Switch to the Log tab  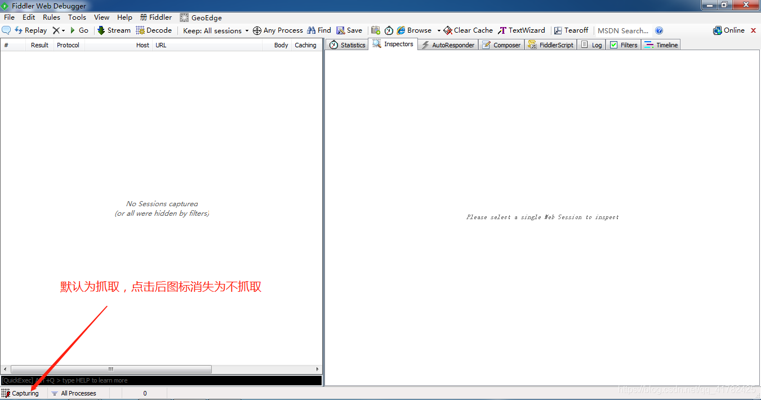pyautogui.click(x=591, y=45)
